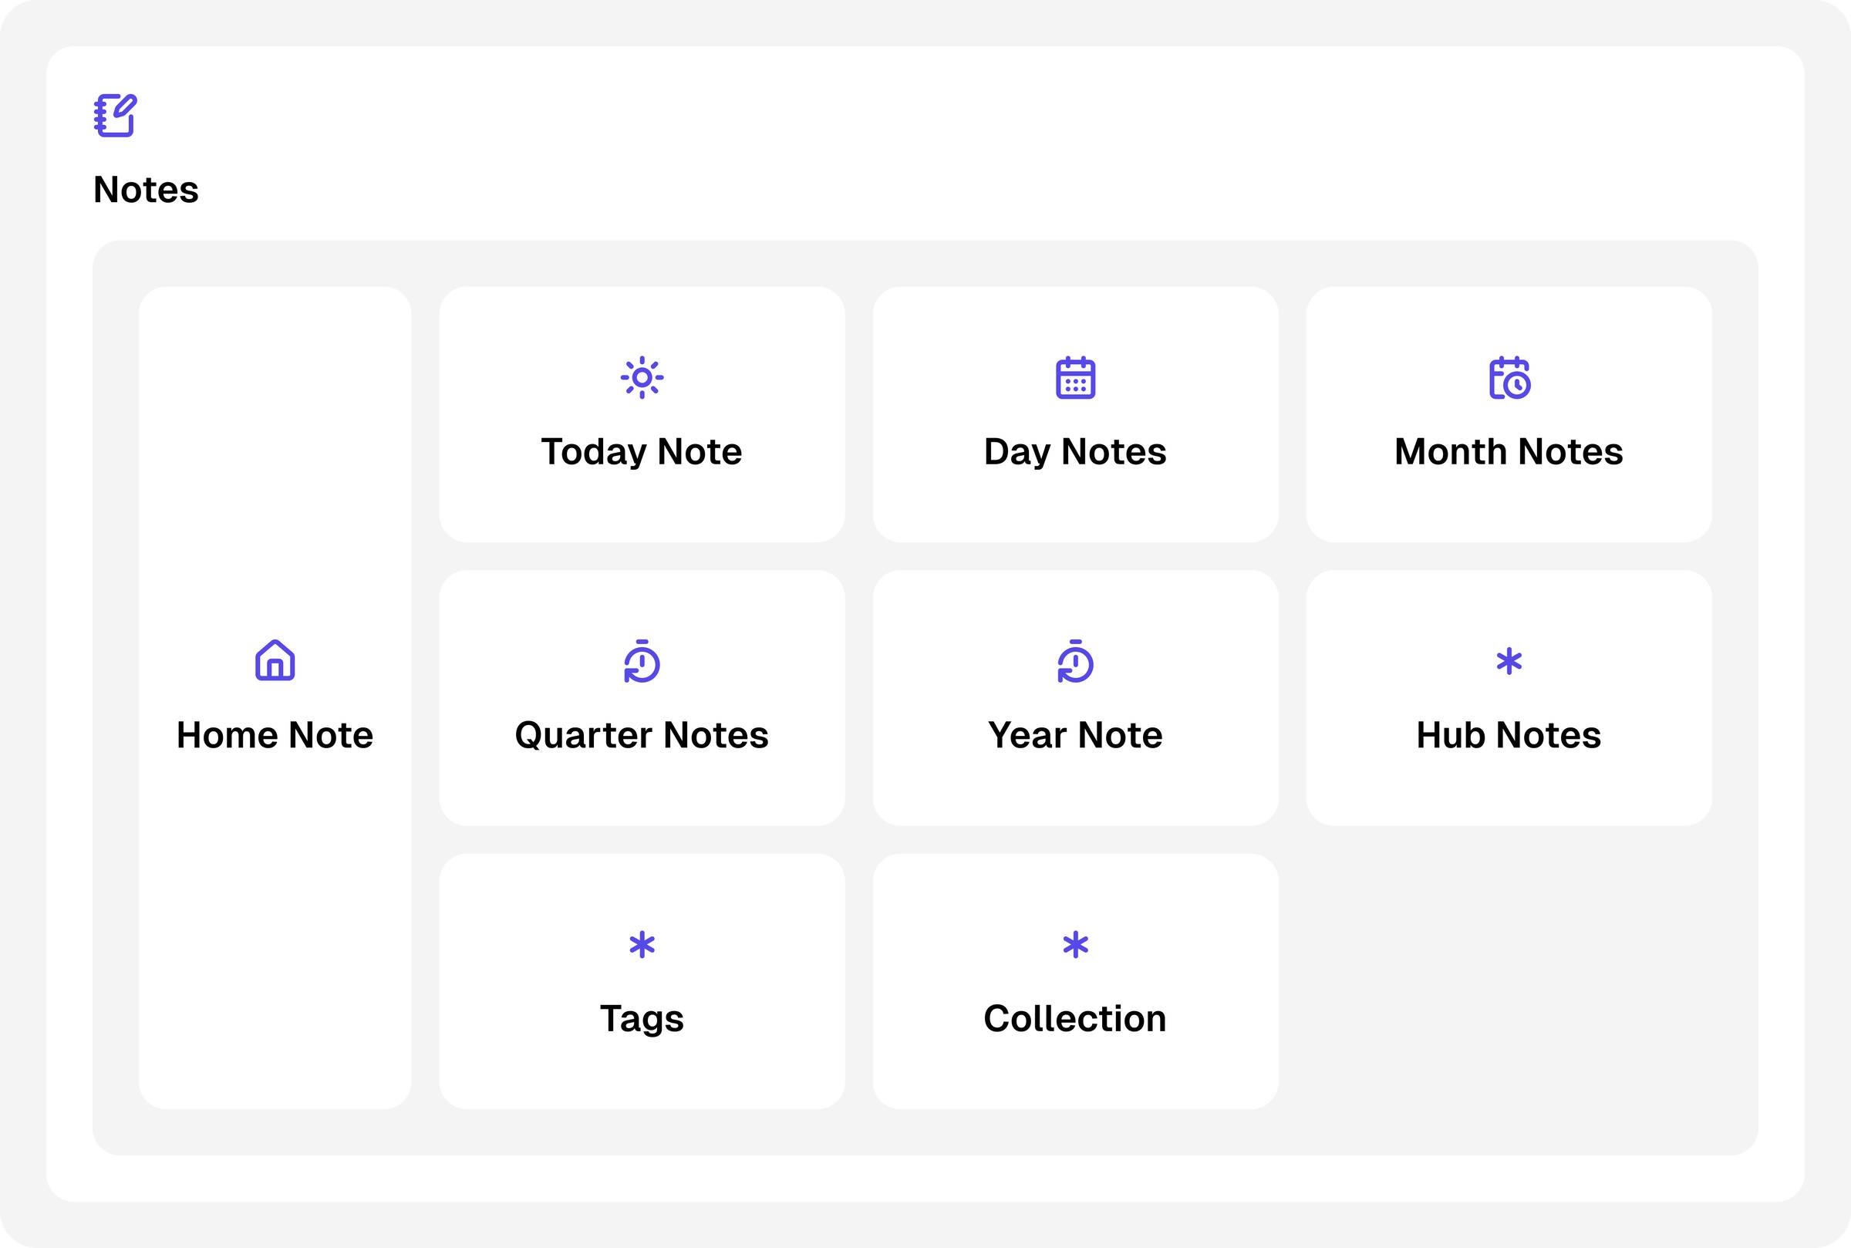Click the calendar-clock icon on Month Notes
The height and width of the screenshot is (1248, 1851).
1509,377
